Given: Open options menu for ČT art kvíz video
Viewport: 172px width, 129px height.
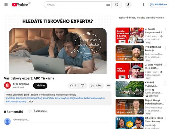Looking at the screenshot, I should pos(166,119).
